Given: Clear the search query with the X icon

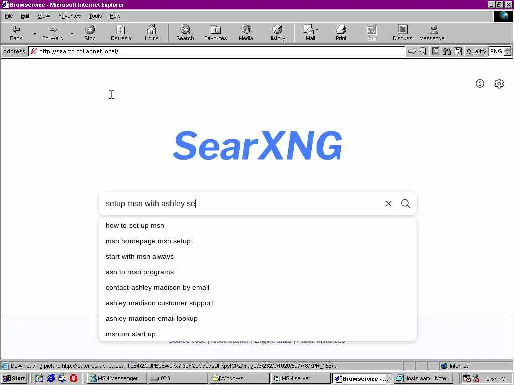Looking at the screenshot, I should [388, 204].
